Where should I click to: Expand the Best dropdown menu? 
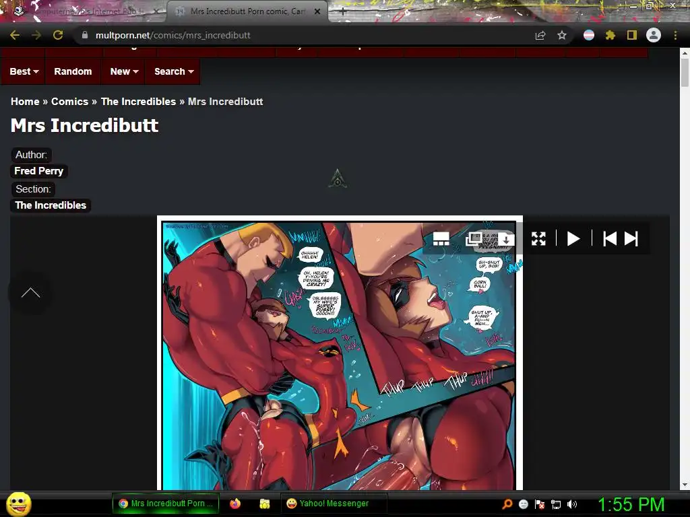[24, 71]
